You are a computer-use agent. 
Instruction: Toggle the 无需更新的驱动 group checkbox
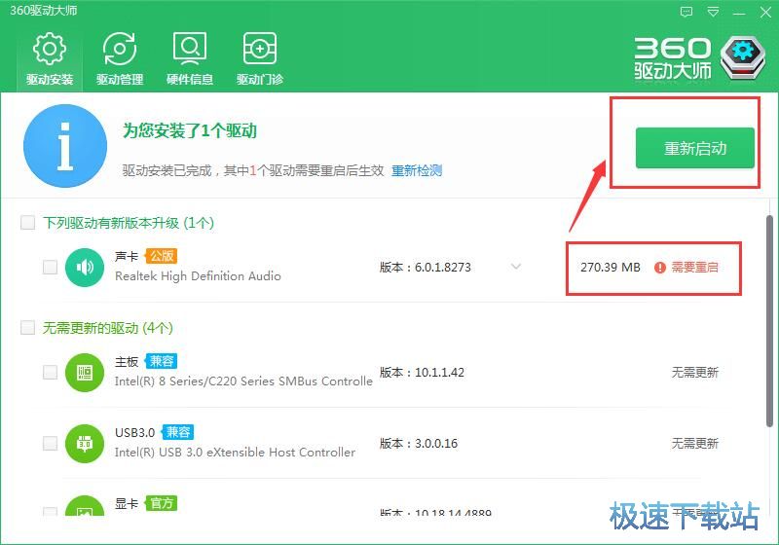pos(28,328)
